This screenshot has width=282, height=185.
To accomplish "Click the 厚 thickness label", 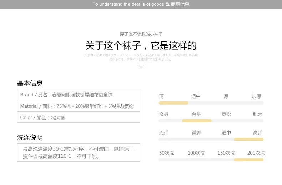I will (x=226, y=96).
